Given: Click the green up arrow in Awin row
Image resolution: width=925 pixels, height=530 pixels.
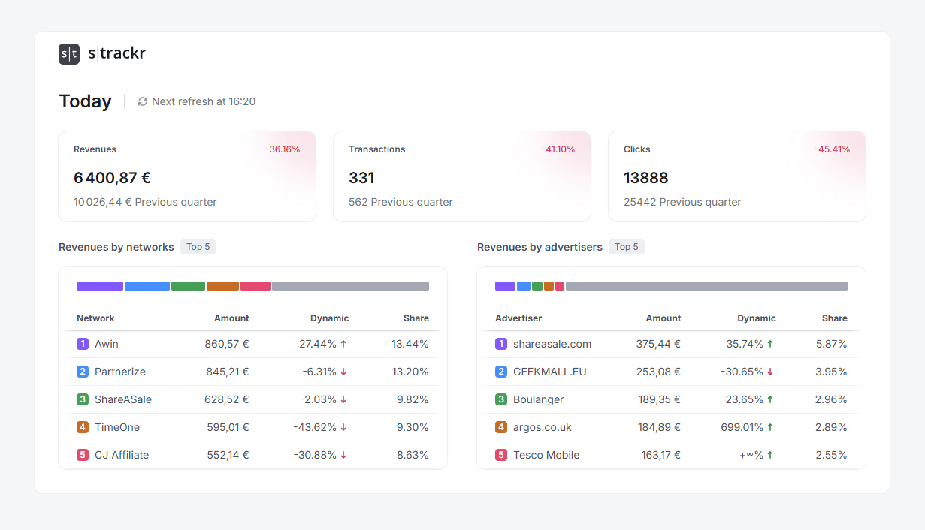Looking at the screenshot, I should (343, 344).
